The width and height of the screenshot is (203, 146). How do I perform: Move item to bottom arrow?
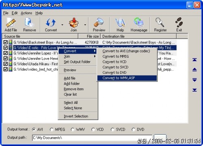point(194,90)
